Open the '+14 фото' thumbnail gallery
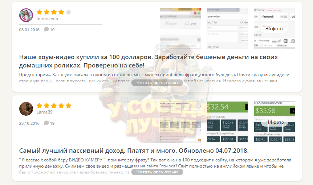The image size is (313, 185). pos(275,122)
